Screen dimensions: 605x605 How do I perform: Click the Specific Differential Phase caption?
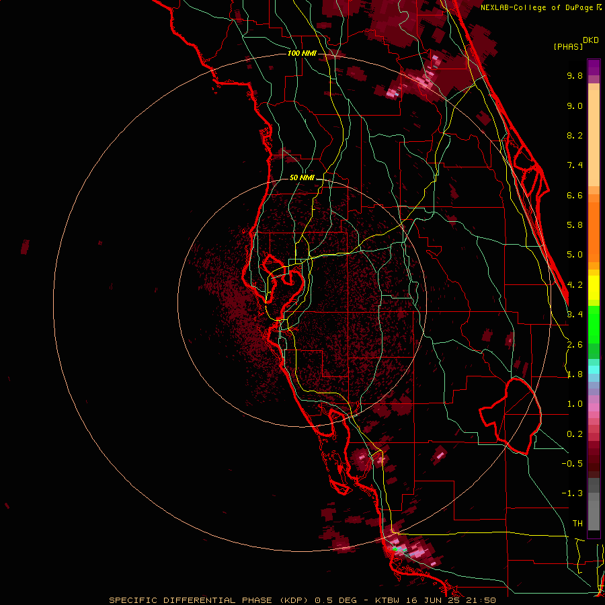pos(302,600)
